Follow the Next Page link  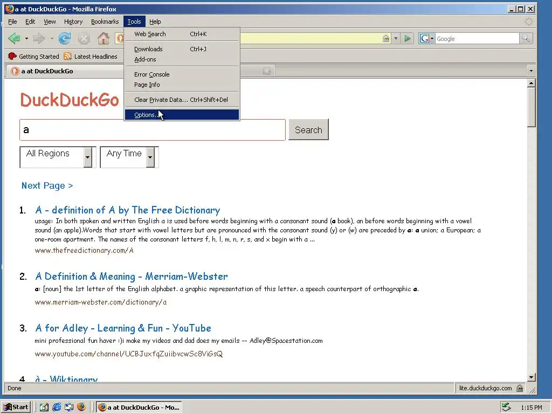click(x=47, y=185)
